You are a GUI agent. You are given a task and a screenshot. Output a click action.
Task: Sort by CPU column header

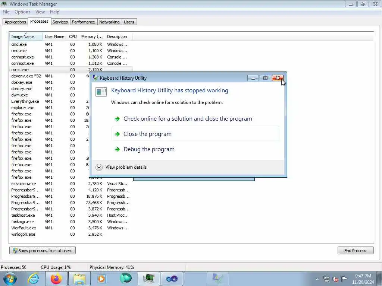[73, 36]
